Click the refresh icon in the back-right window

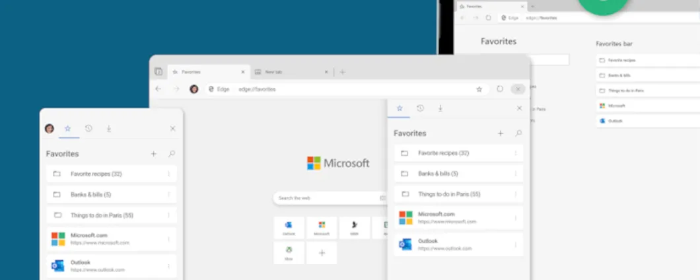[489, 18]
